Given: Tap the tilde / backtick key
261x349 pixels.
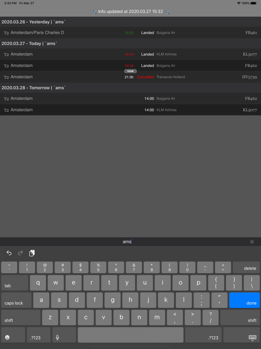Looking at the screenshot, I should click(9, 267).
